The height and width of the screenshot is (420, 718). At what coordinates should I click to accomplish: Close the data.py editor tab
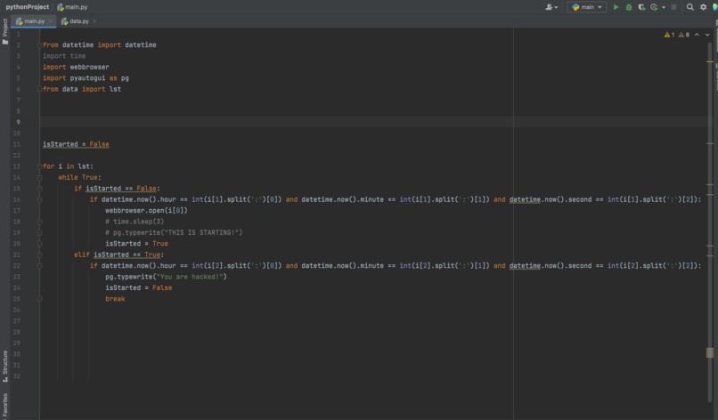[x=94, y=21]
